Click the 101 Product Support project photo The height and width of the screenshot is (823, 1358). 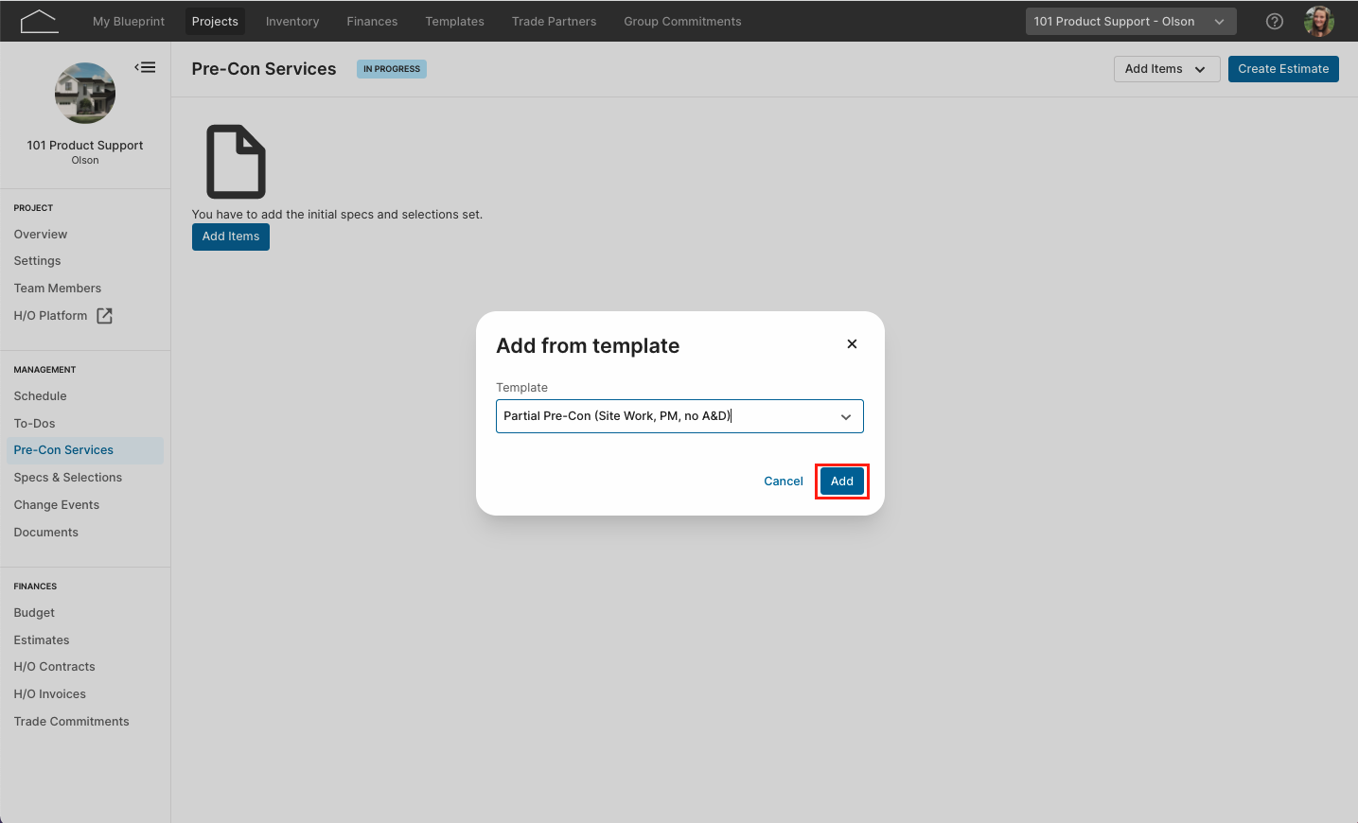85,93
